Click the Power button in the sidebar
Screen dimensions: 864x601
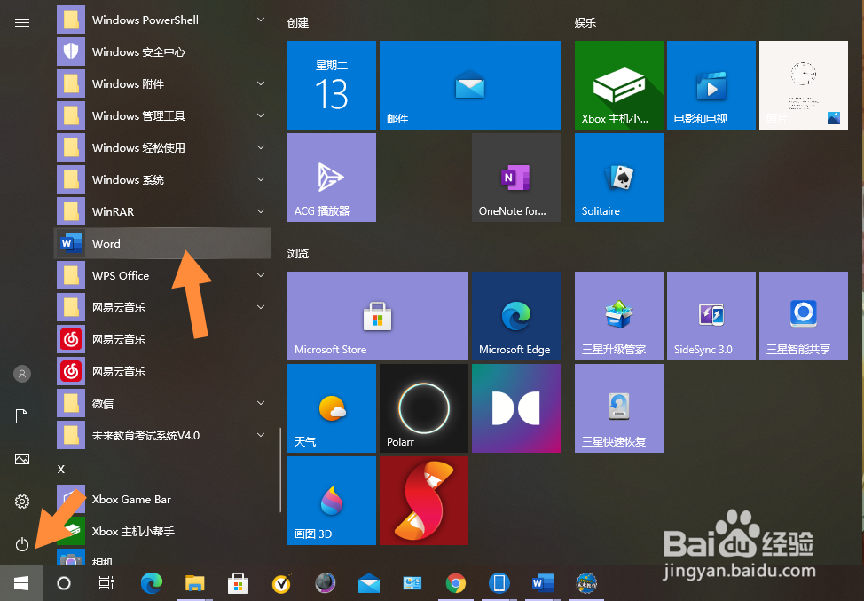[22, 545]
